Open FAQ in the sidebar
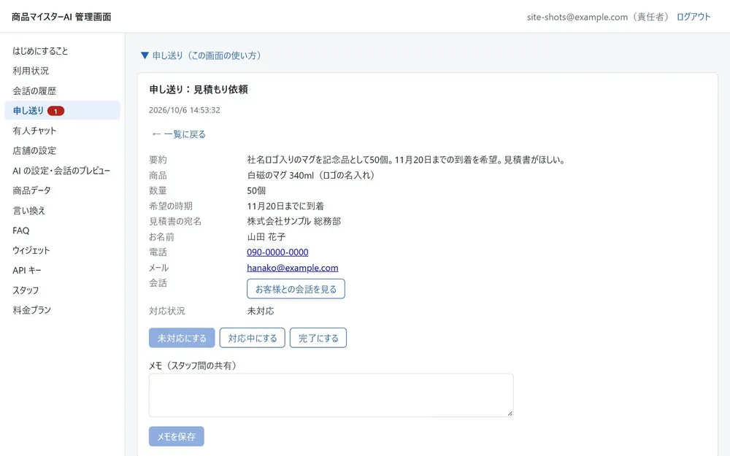730x456 pixels. (x=21, y=231)
